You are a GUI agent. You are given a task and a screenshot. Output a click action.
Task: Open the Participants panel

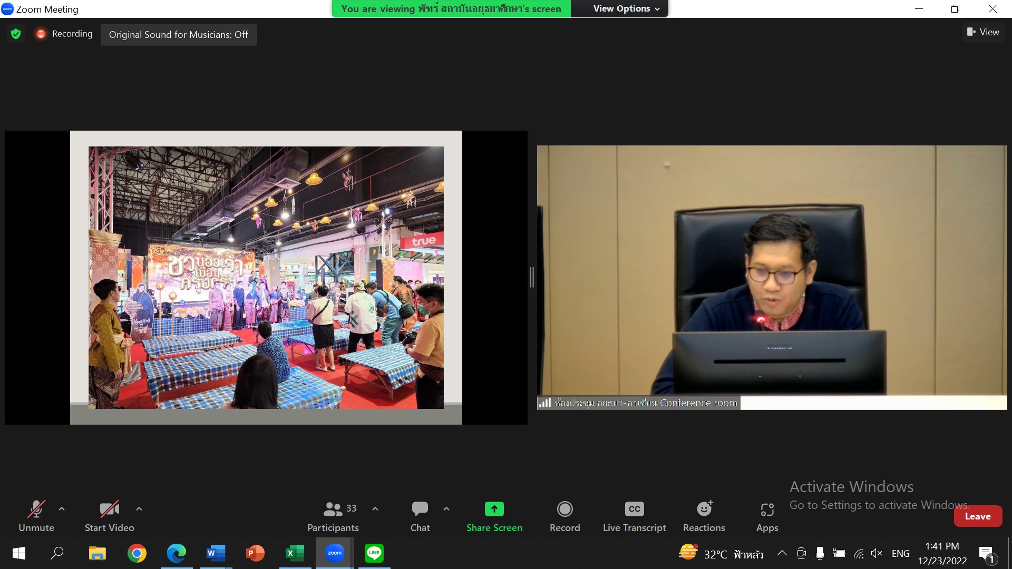click(x=333, y=516)
